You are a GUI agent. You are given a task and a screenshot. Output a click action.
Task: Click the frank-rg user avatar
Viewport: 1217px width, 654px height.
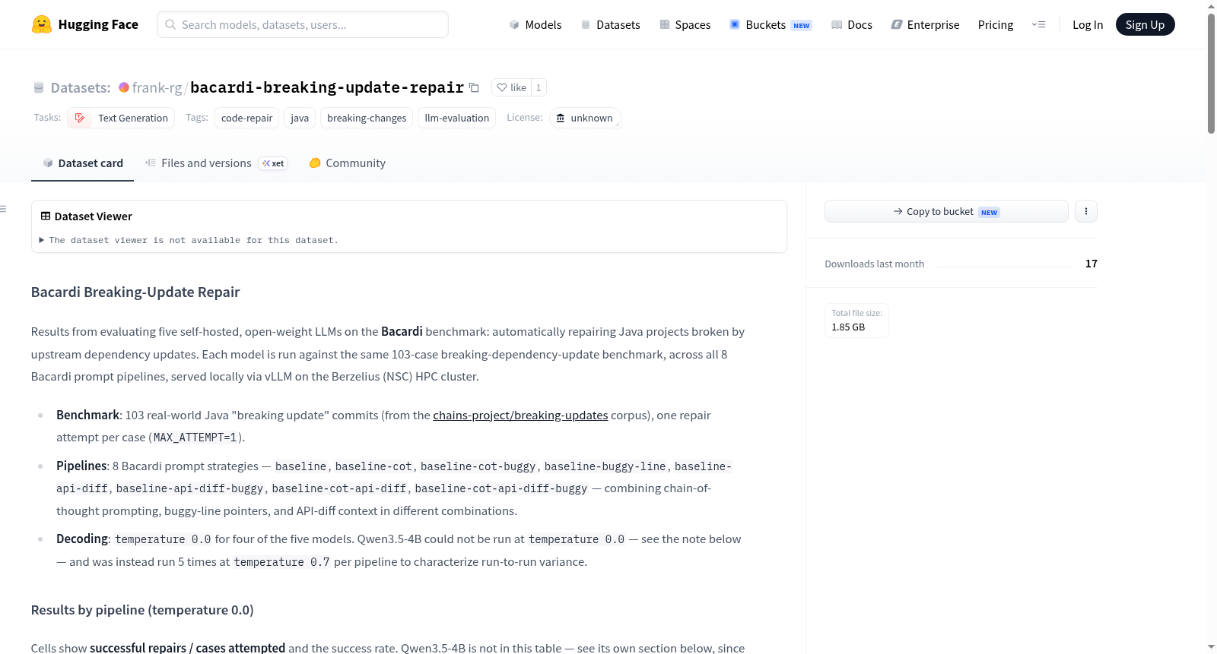click(x=123, y=87)
